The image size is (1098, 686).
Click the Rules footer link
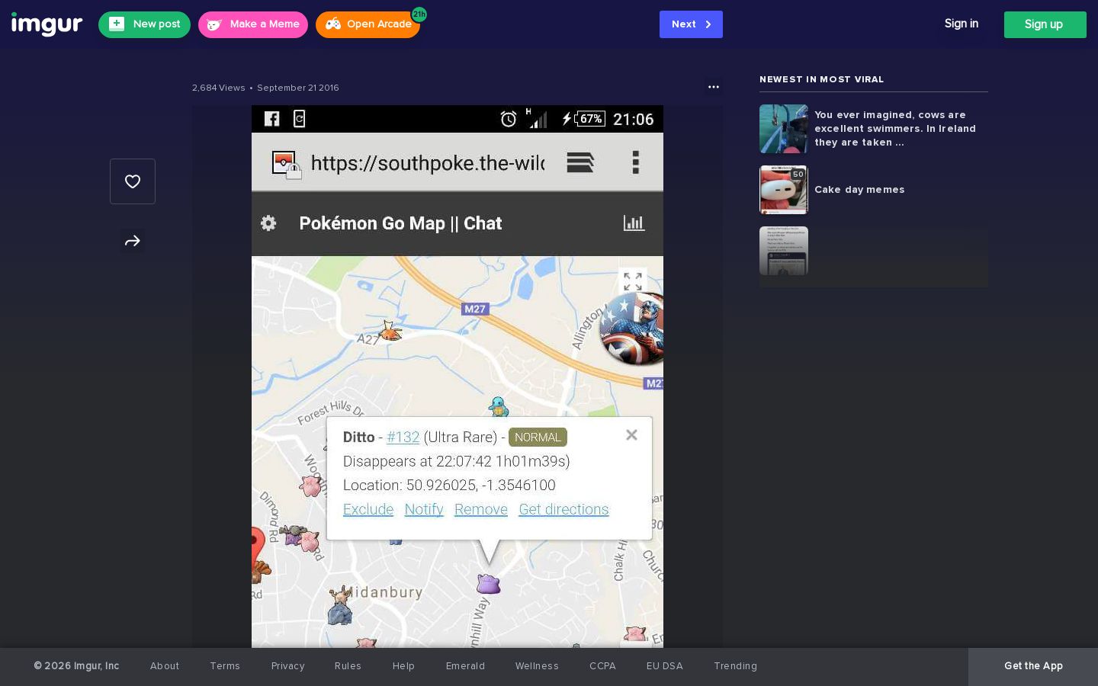(x=348, y=666)
